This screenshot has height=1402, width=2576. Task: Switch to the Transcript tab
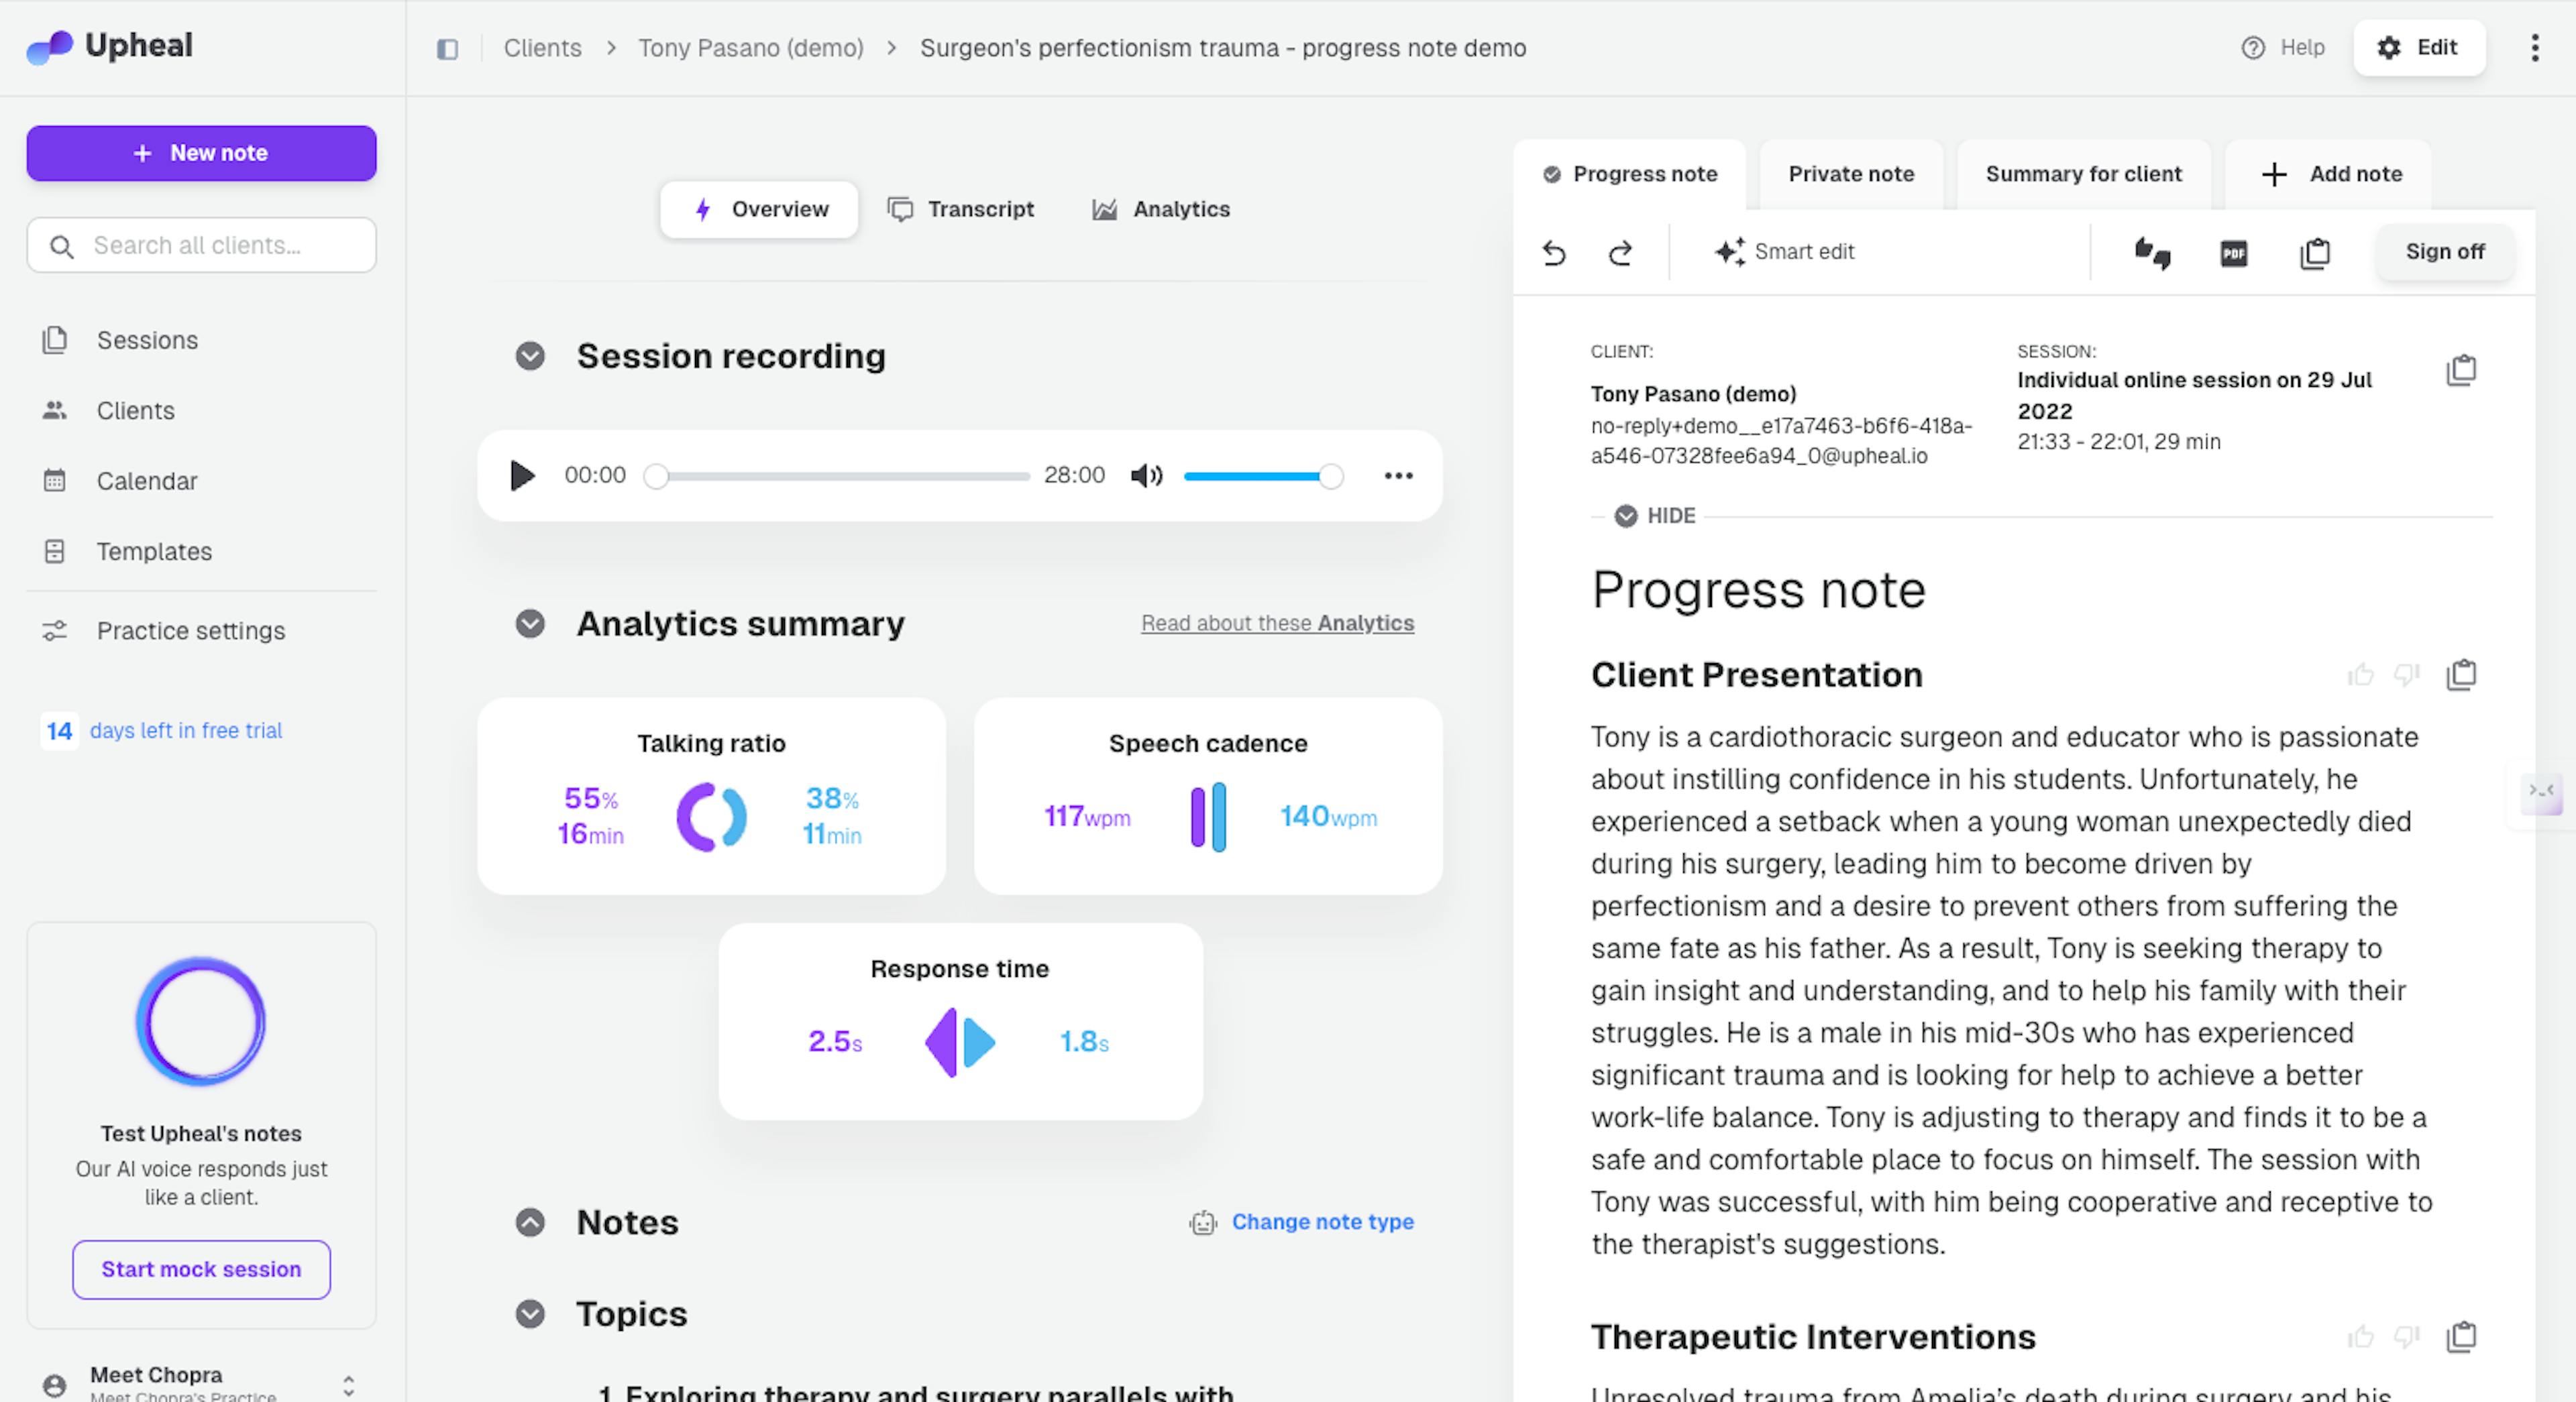pyautogui.click(x=961, y=209)
